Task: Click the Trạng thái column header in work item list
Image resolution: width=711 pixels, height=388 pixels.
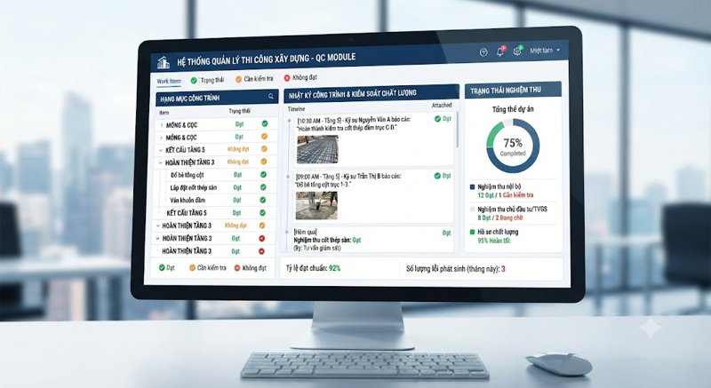Action: 239,111
